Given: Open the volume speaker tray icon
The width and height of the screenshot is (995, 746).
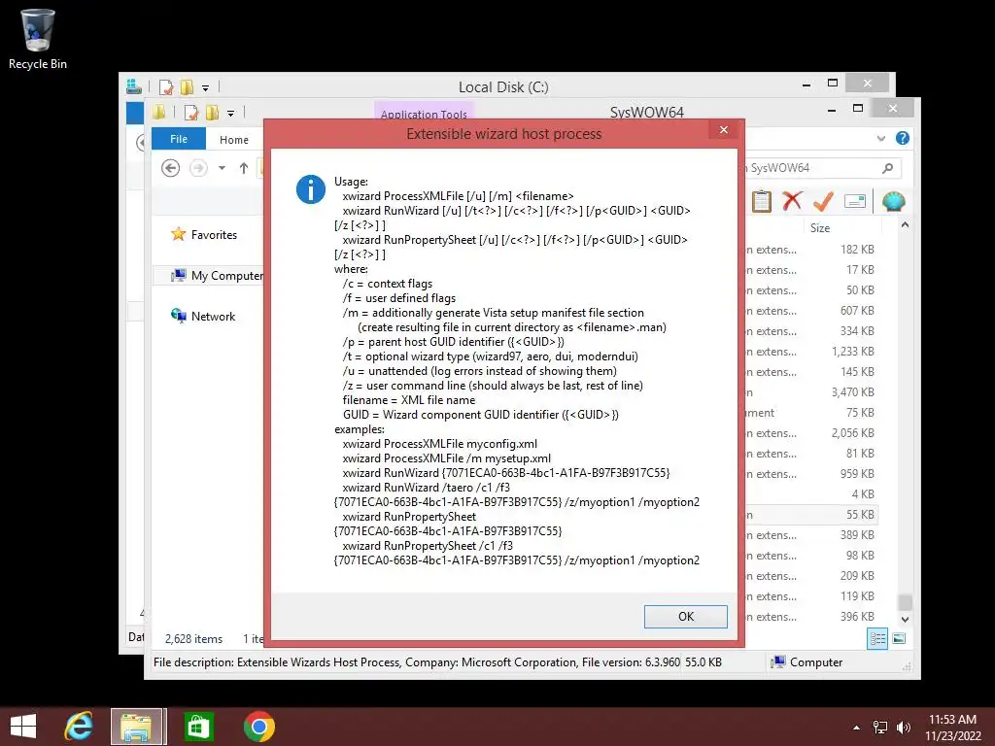Looking at the screenshot, I should pos(903,727).
